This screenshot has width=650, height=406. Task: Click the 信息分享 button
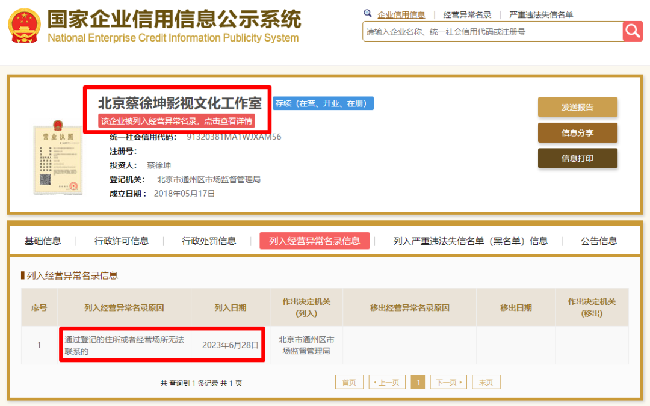577,132
